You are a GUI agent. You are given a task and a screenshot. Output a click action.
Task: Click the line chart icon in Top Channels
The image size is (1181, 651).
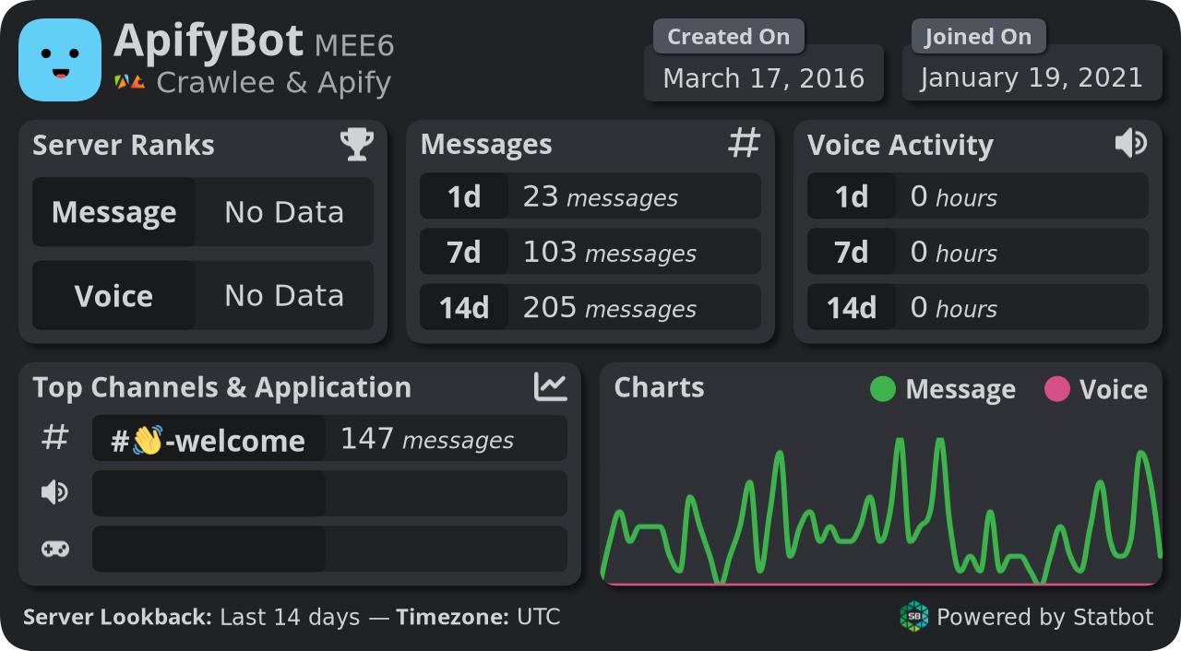551,386
